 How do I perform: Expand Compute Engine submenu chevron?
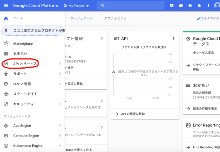click(60, 136)
